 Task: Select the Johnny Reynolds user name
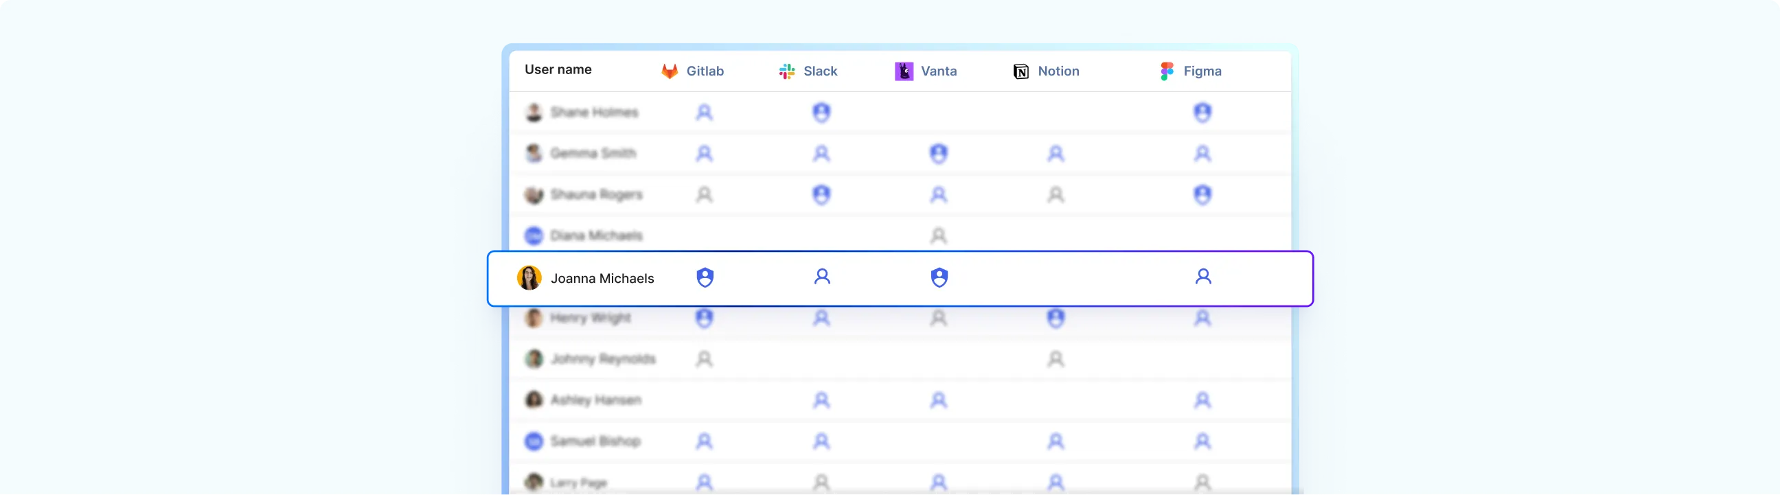coord(602,359)
